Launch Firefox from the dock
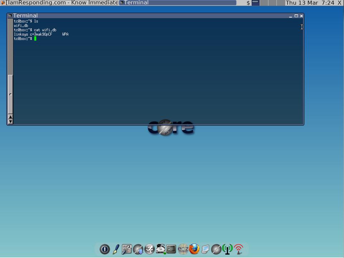Viewport: 344px width, 258px height. pyautogui.click(x=194, y=249)
